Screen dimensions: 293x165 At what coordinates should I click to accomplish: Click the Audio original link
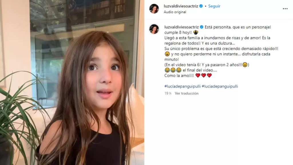175,12
